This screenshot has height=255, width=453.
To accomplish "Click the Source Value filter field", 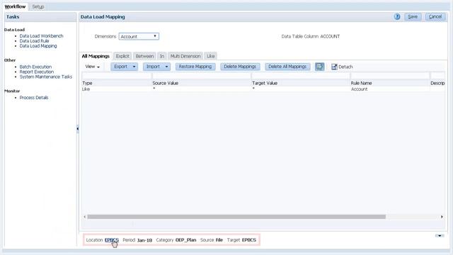I will point(201,76).
